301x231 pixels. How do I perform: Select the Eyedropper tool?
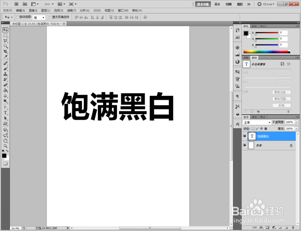[5, 57]
